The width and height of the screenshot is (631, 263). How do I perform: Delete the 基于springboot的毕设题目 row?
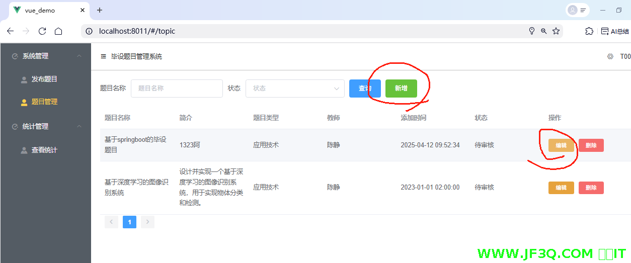[591, 145]
